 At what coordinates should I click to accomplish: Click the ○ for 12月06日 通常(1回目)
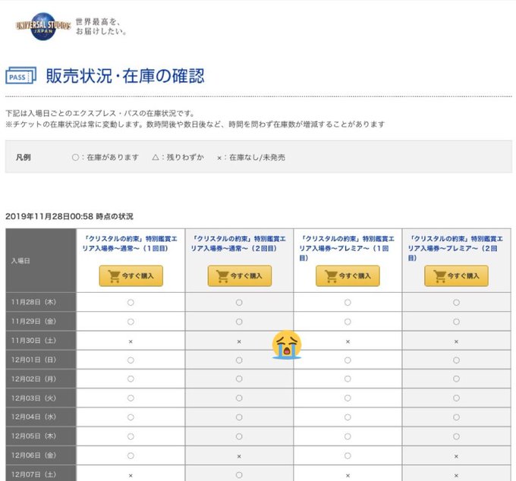[131, 456]
